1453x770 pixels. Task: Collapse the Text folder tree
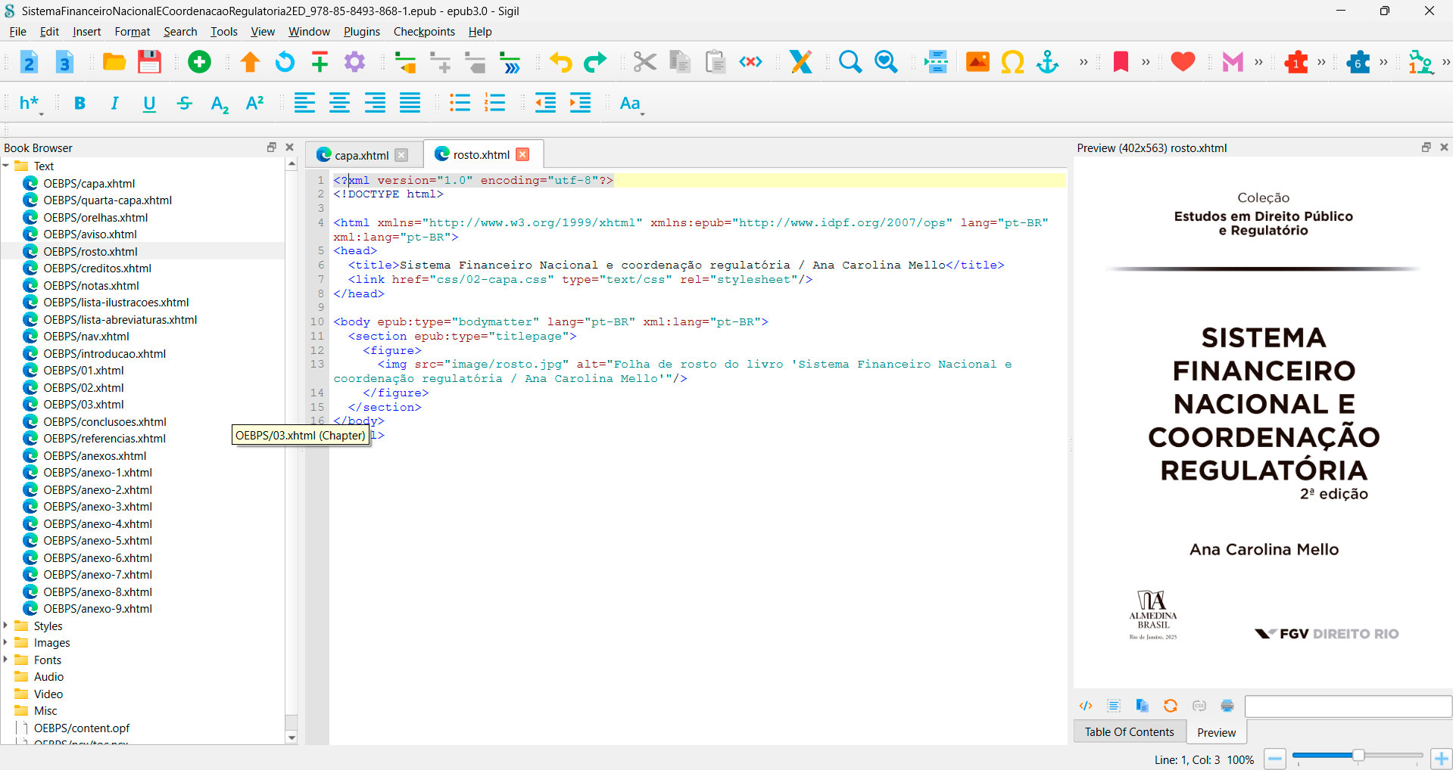point(6,166)
